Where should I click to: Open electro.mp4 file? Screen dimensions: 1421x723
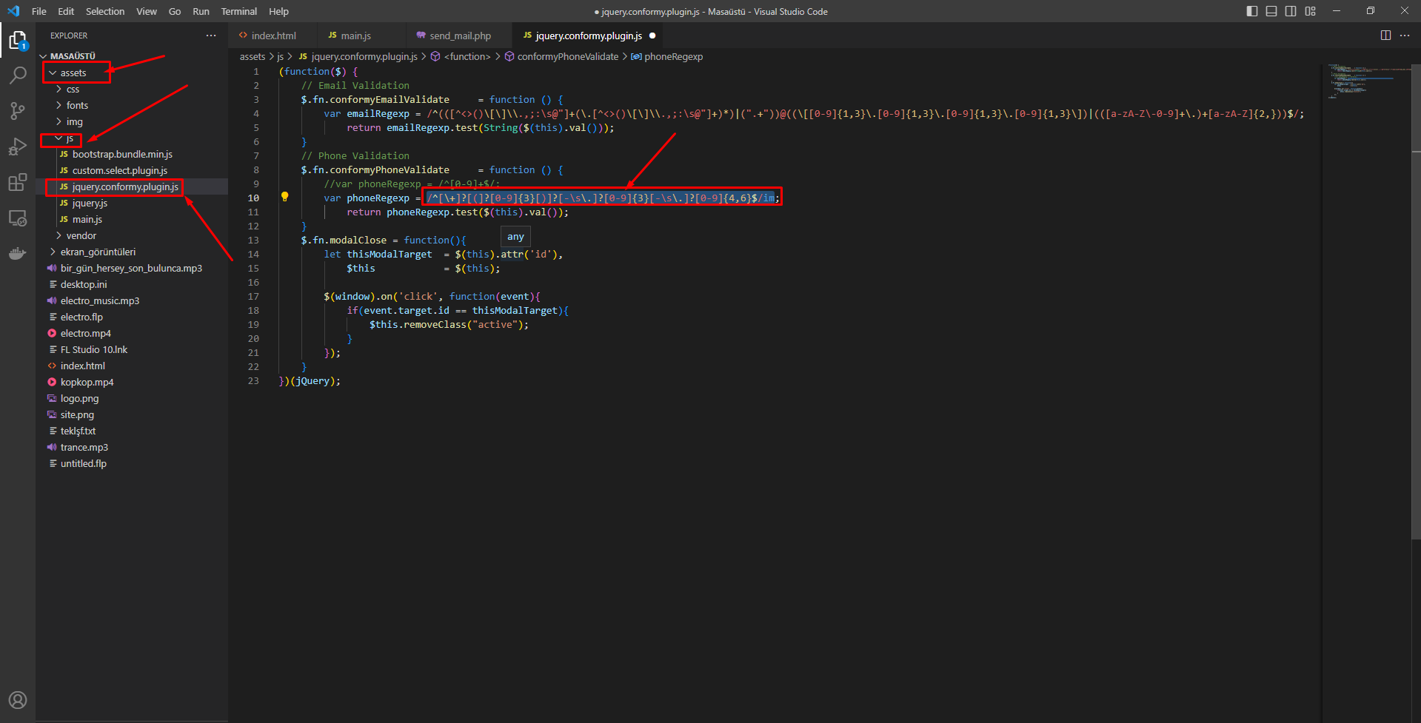(86, 333)
